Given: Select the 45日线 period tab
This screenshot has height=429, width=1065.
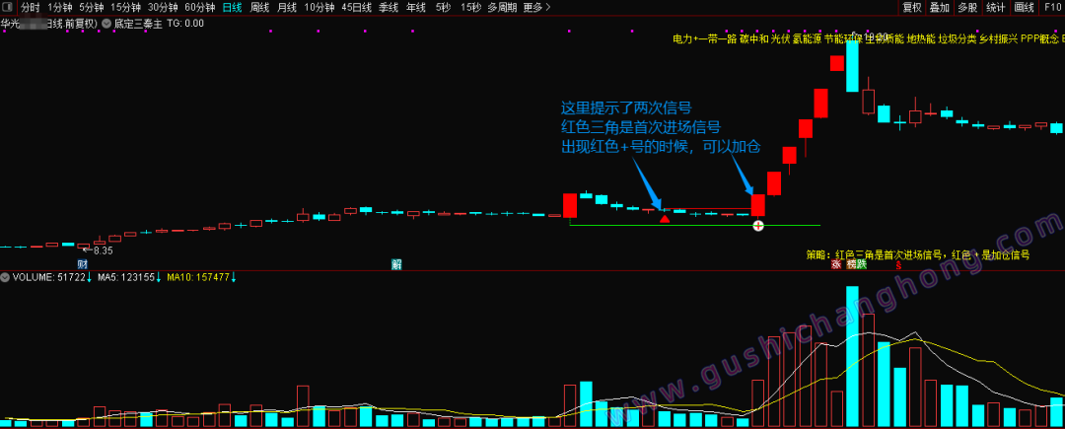Looking at the screenshot, I should pos(357,8).
